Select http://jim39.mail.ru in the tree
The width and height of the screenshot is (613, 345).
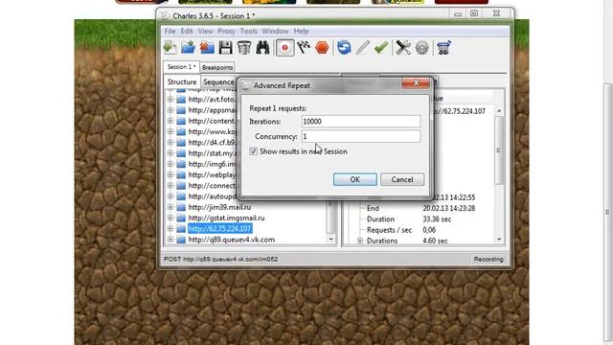[219, 207]
